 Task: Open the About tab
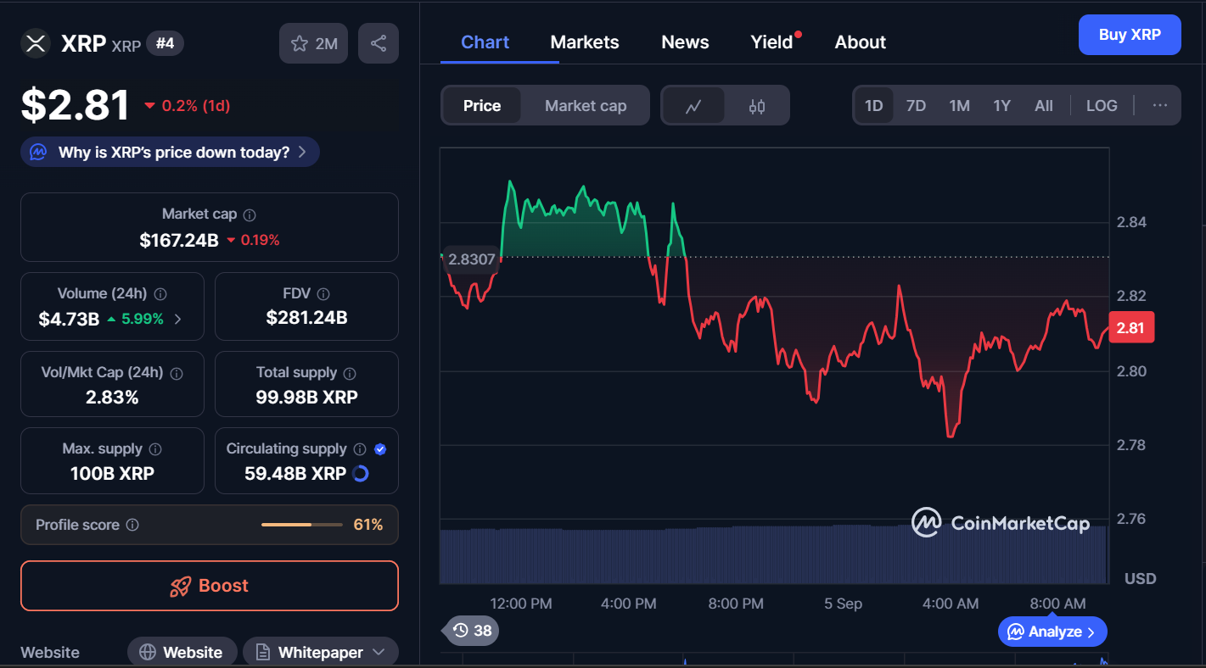861,42
